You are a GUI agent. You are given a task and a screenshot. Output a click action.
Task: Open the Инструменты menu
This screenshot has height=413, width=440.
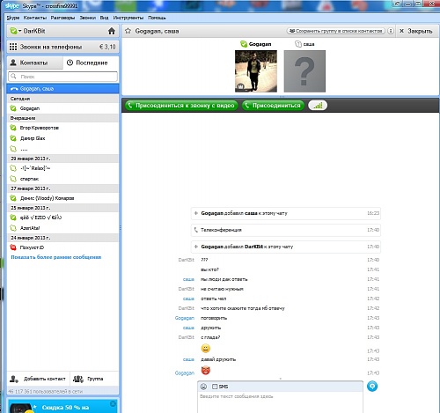click(128, 18)
